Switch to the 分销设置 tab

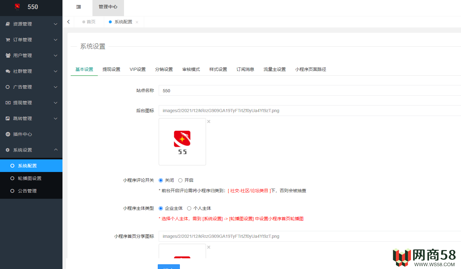(x=164, y=69)
